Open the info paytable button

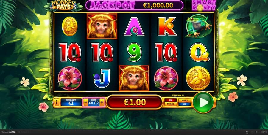pyautogui.click(x=57, y=102)
